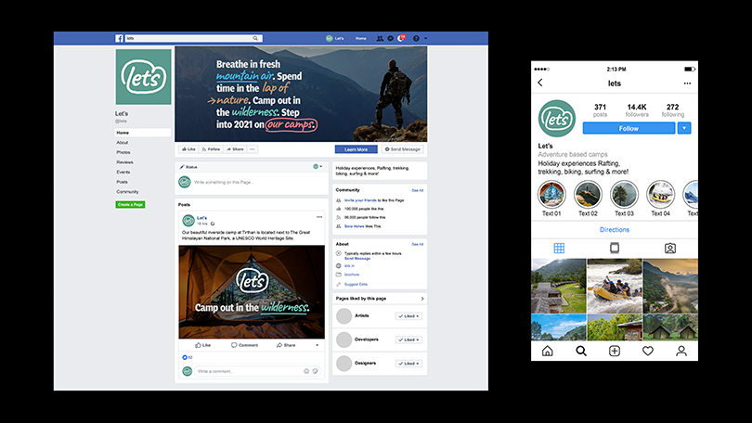Open the suggested accounts dropdown next to Follow

(x=684, y=128)
